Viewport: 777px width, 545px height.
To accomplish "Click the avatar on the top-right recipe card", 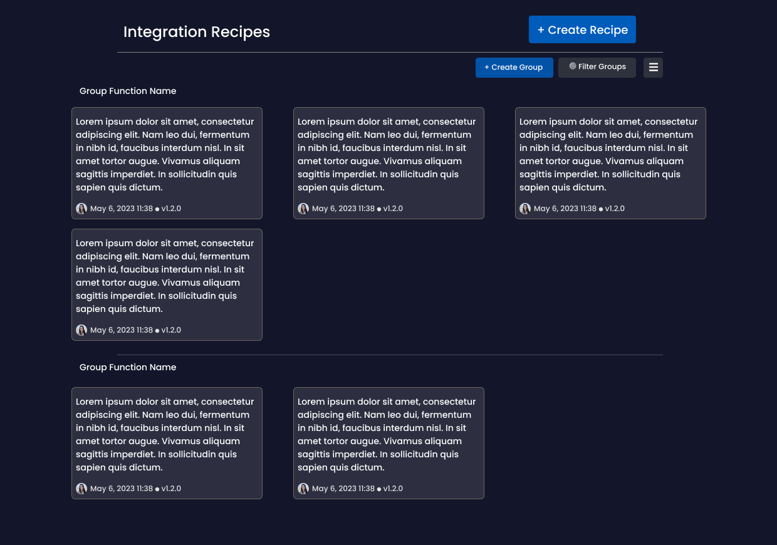I will [x=525, y=209].
